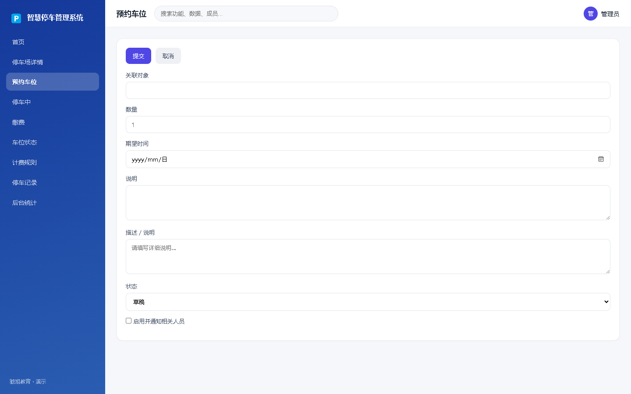Enable the 启用并通知相关人员 checkbox
Viewport: 631px width, 394px height.
point(129,321)
